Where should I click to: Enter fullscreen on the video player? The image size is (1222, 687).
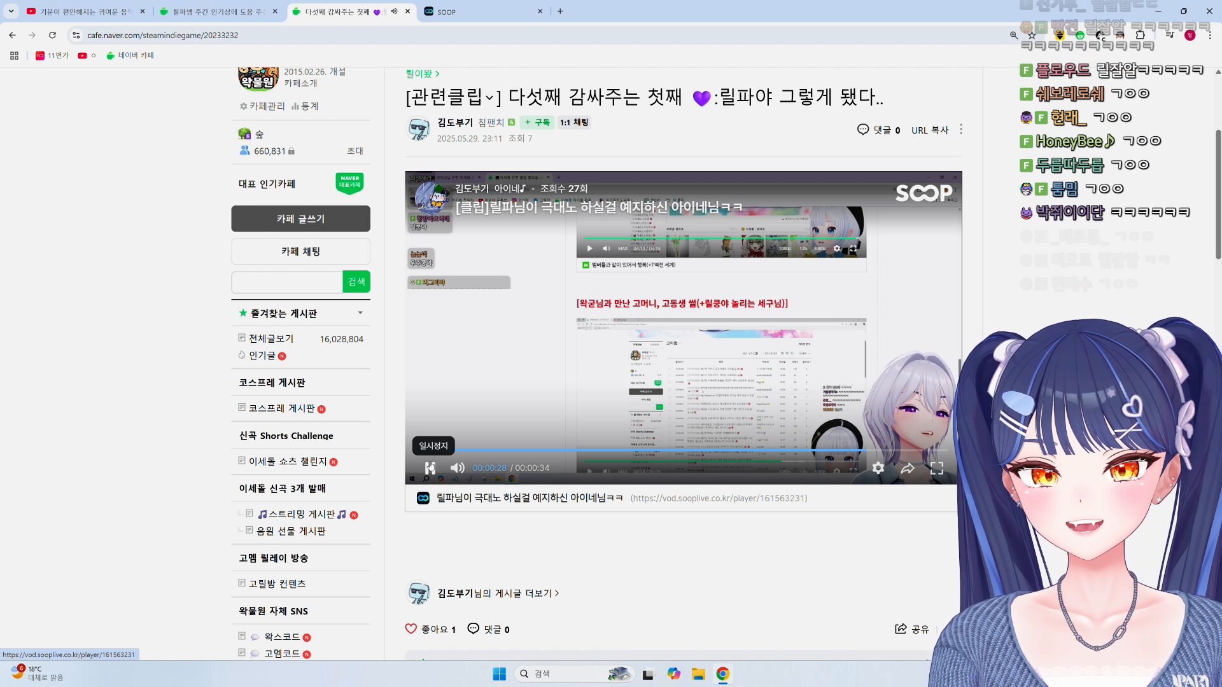pyautogui.click(x=937, y=468)
